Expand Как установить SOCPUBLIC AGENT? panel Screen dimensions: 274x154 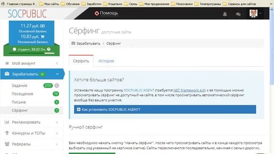tap(165, 110)
